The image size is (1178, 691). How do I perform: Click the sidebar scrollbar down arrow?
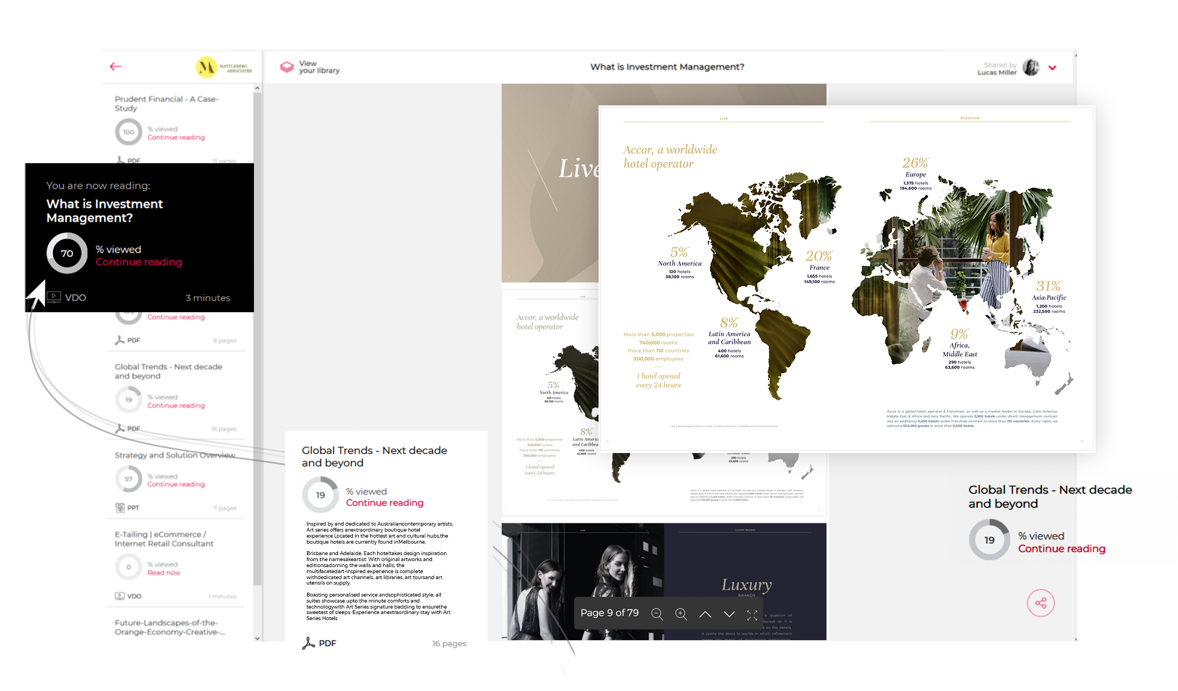[257, 638]
